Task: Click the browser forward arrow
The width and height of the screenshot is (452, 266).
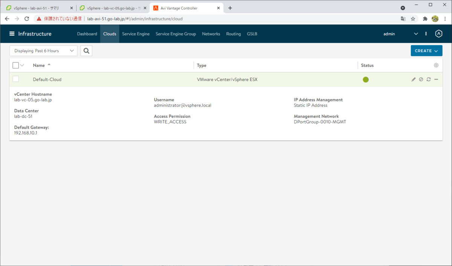Action: (17, 18)
